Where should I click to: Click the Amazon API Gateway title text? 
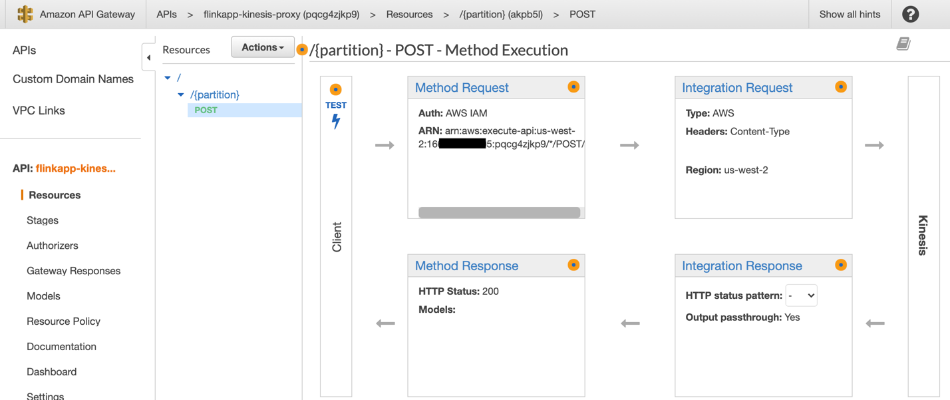click(x=87, y=14)
